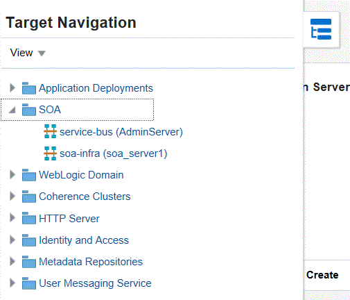Select Identity and Access label

[84, 240]
